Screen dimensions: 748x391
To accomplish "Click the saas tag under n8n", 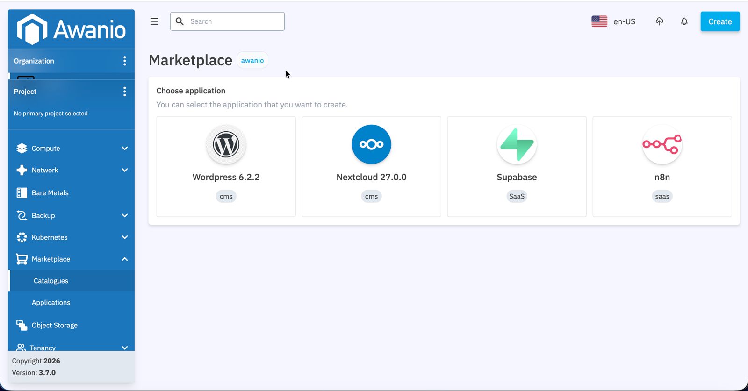I will click(x=662, y=196).
